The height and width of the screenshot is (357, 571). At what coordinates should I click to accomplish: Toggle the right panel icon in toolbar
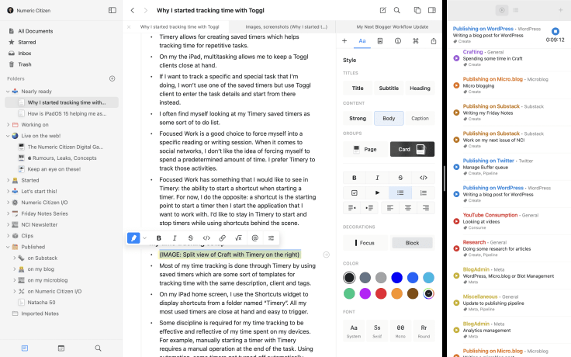[432, 10]
